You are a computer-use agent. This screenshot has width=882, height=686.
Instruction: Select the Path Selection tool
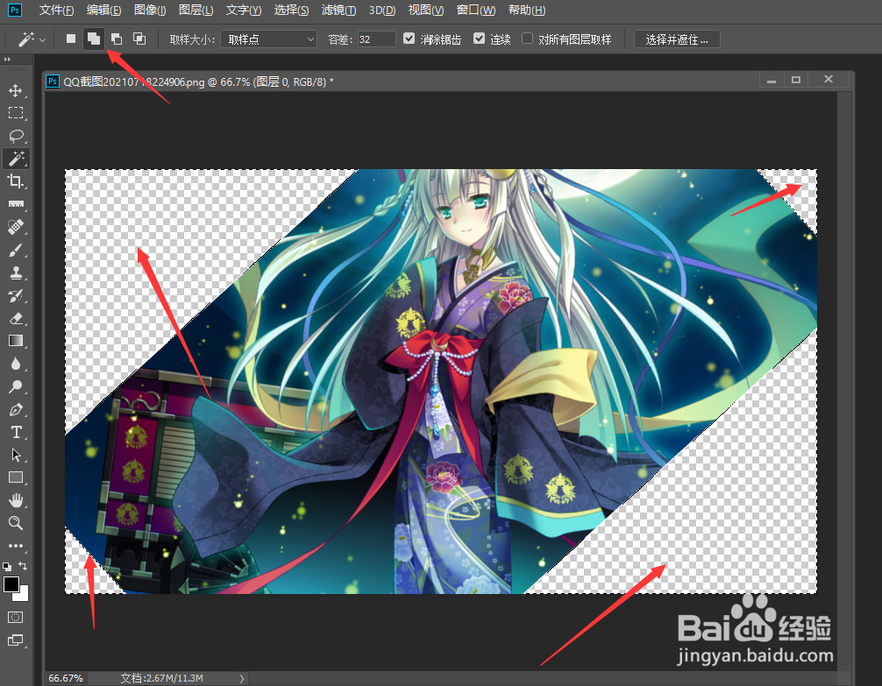click(x=16, y=455)
